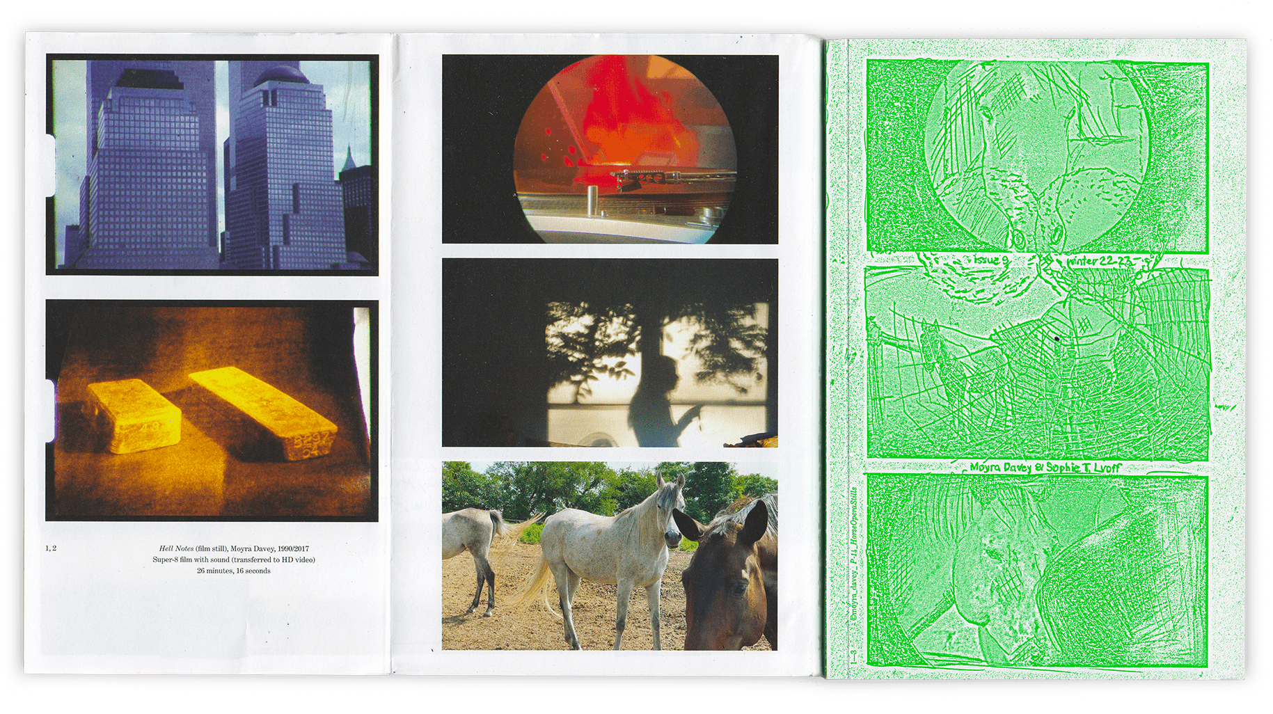Viewport: 1273px width, 714px height.
Task: Open the gold bars film still
Action: click(212, 411)
